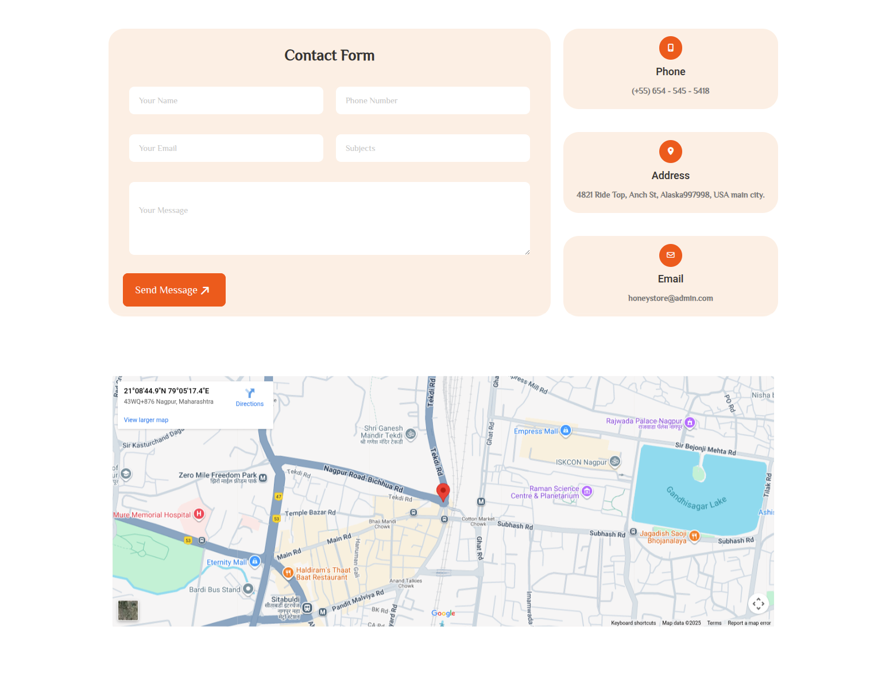Open the map Terms link
Image resolution: width=874 pixels, height=694 pixels.
[x=714, y=623]
